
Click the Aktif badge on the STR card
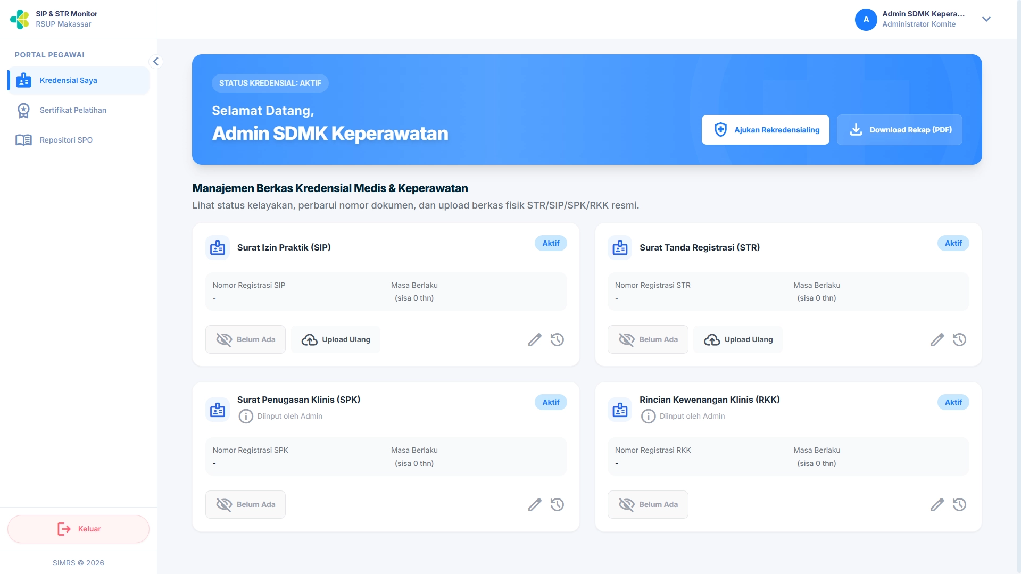point(953,243)
